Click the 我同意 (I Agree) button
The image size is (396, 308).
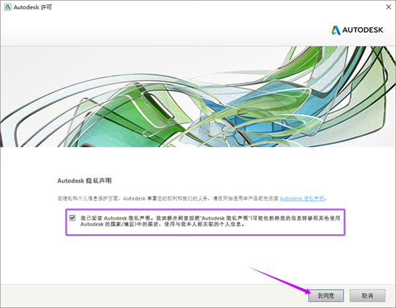click(326, 295)
